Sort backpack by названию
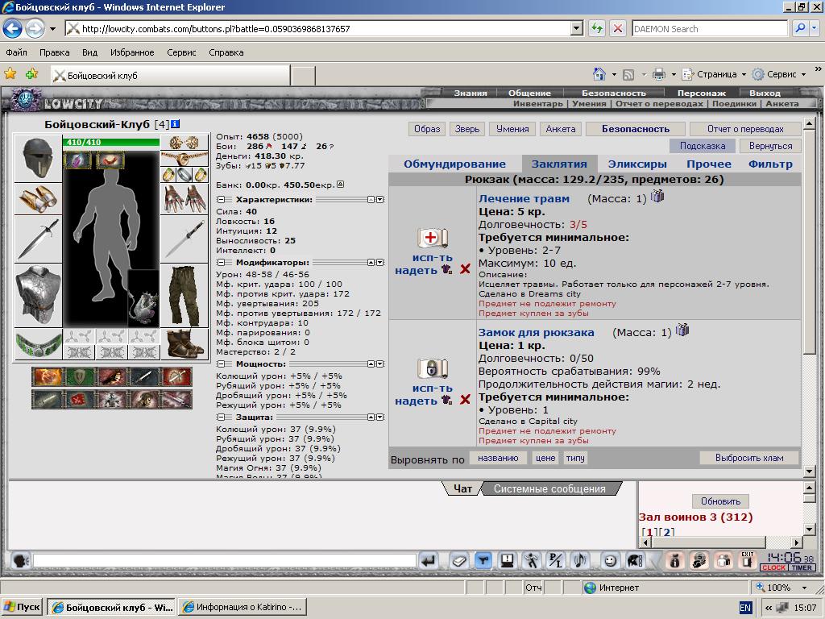This screenshot has width=825, height=619. pos(498,458)
